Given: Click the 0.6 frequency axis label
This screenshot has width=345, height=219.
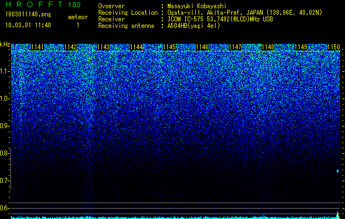Looking at the screenshot, I should 4,208.
